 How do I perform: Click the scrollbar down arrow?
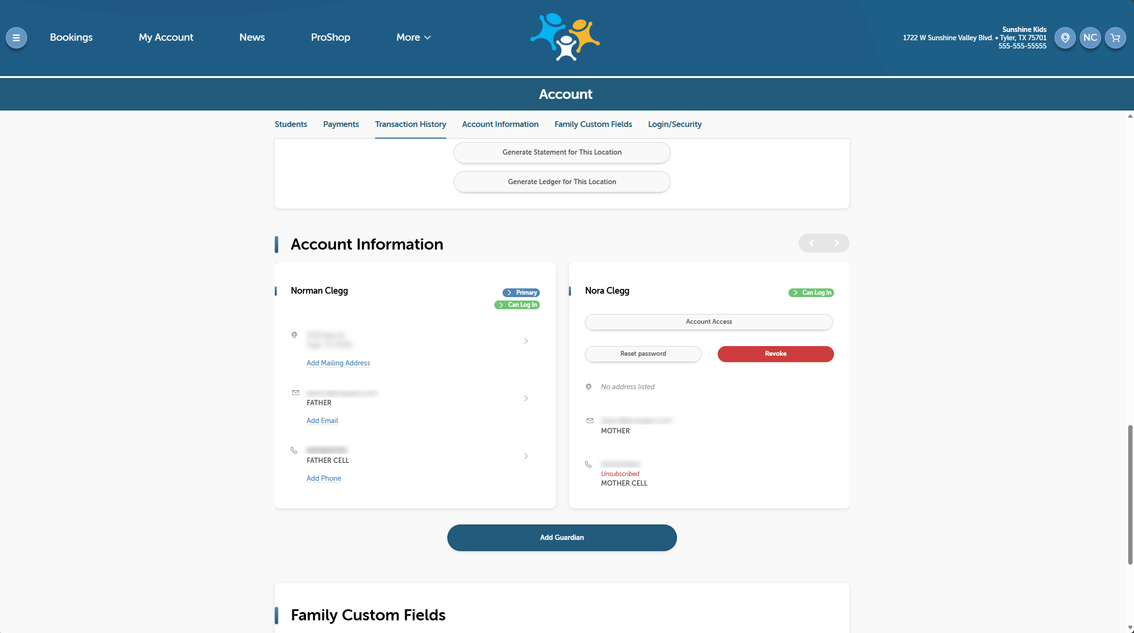click(x=1130, y=628)
